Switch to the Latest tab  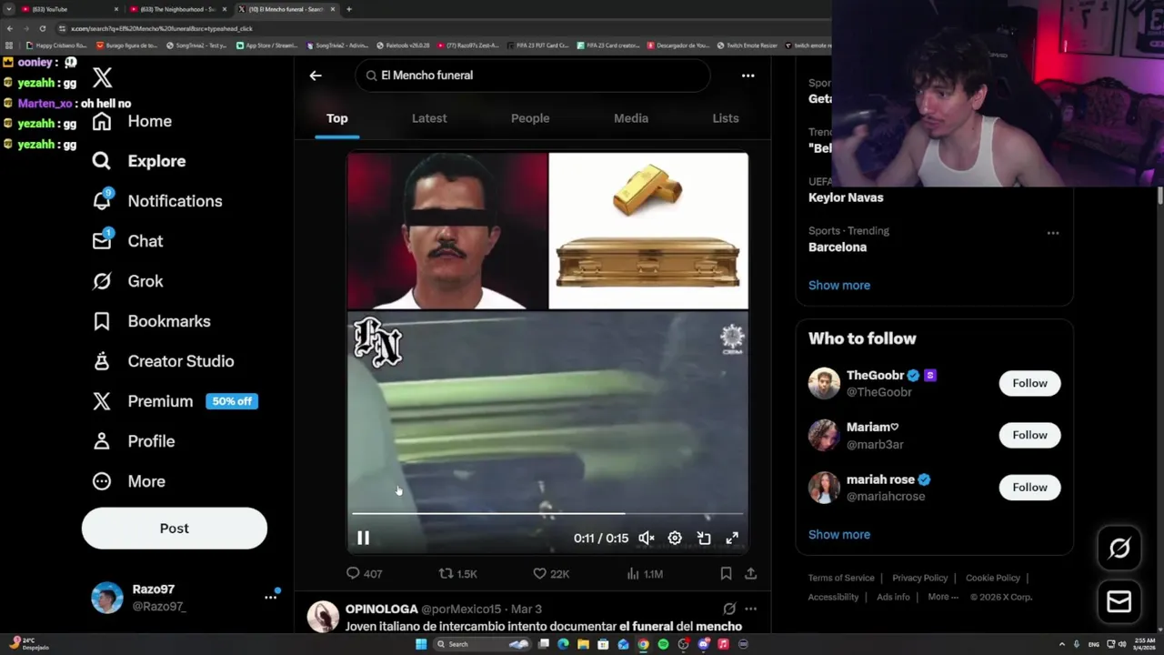point(429,118)
